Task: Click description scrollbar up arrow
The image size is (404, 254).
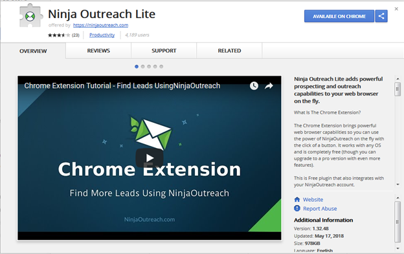Action: pos(398,79)
